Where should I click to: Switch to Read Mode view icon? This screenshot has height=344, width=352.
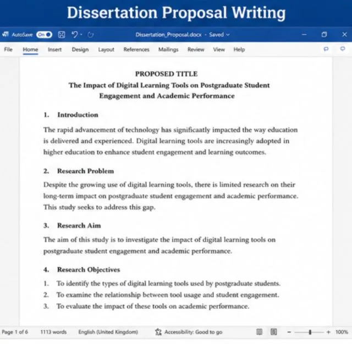[259, 332]
